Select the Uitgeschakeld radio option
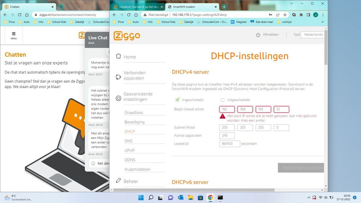Image resolution: width=361 pixels, height=203 pixels. (222, 100)
